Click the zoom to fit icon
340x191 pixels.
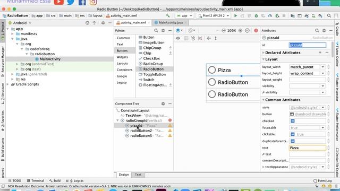click(x=247, y=31)
